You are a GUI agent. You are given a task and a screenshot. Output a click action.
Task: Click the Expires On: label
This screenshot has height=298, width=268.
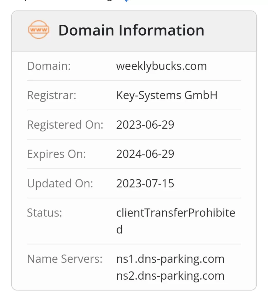click(x=56, y=154)
